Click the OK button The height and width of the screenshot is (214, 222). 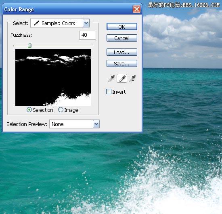(x=122, y=27)
